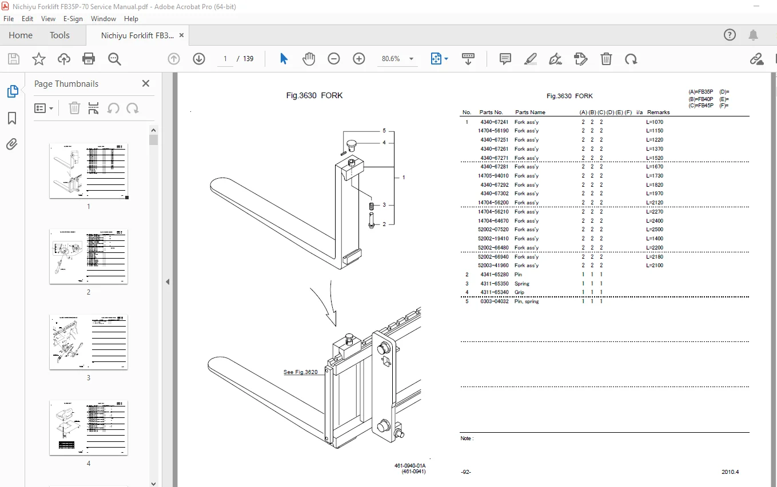Open the File menu
Viewport: 777px width, 487px height.
[x=9, y=19]
